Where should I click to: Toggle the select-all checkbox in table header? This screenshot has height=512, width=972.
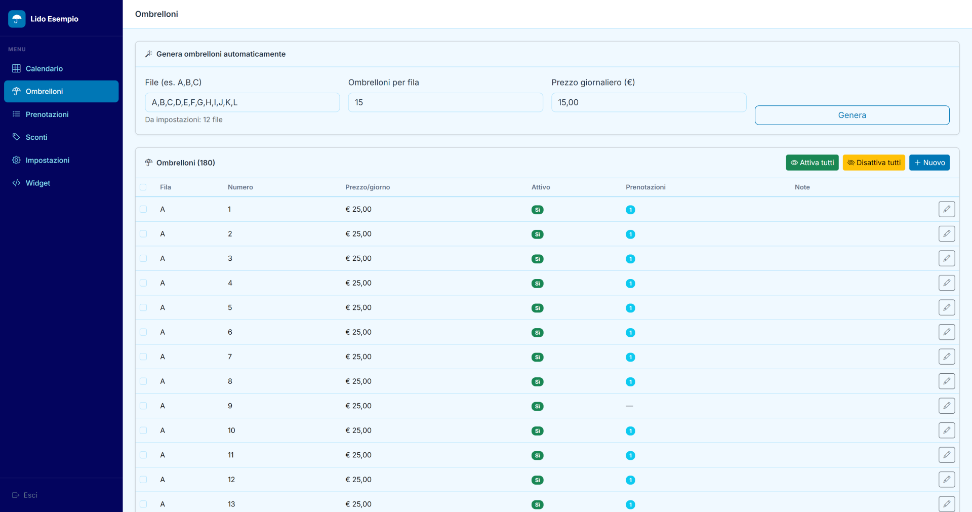pyautogui.click(x=143, y=187)
